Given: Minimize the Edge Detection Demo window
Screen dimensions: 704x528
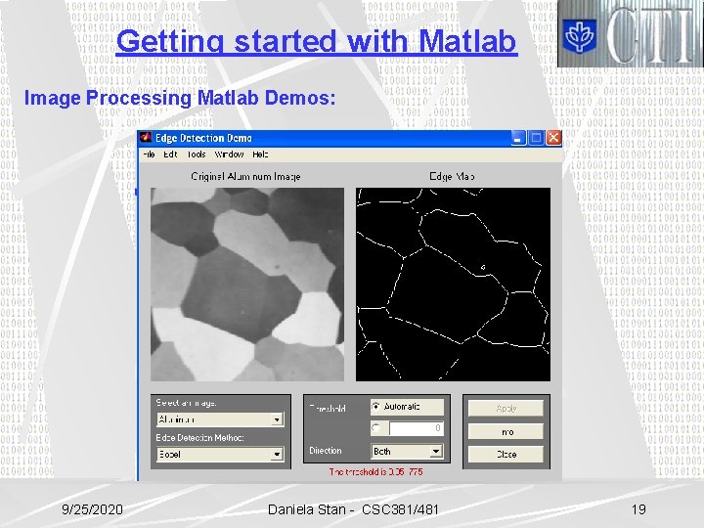Looking at the screenshot, I should 518,138.
